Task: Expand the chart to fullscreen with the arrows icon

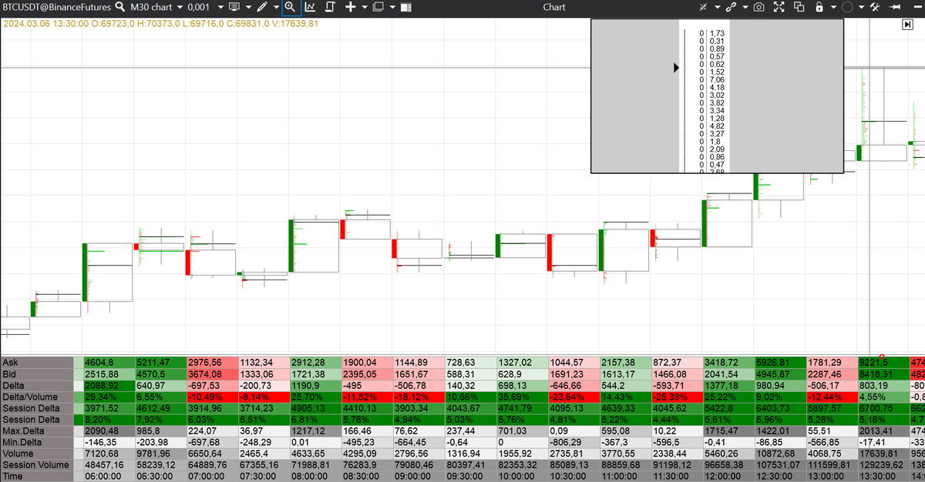Action: click(x=780, y=7)
